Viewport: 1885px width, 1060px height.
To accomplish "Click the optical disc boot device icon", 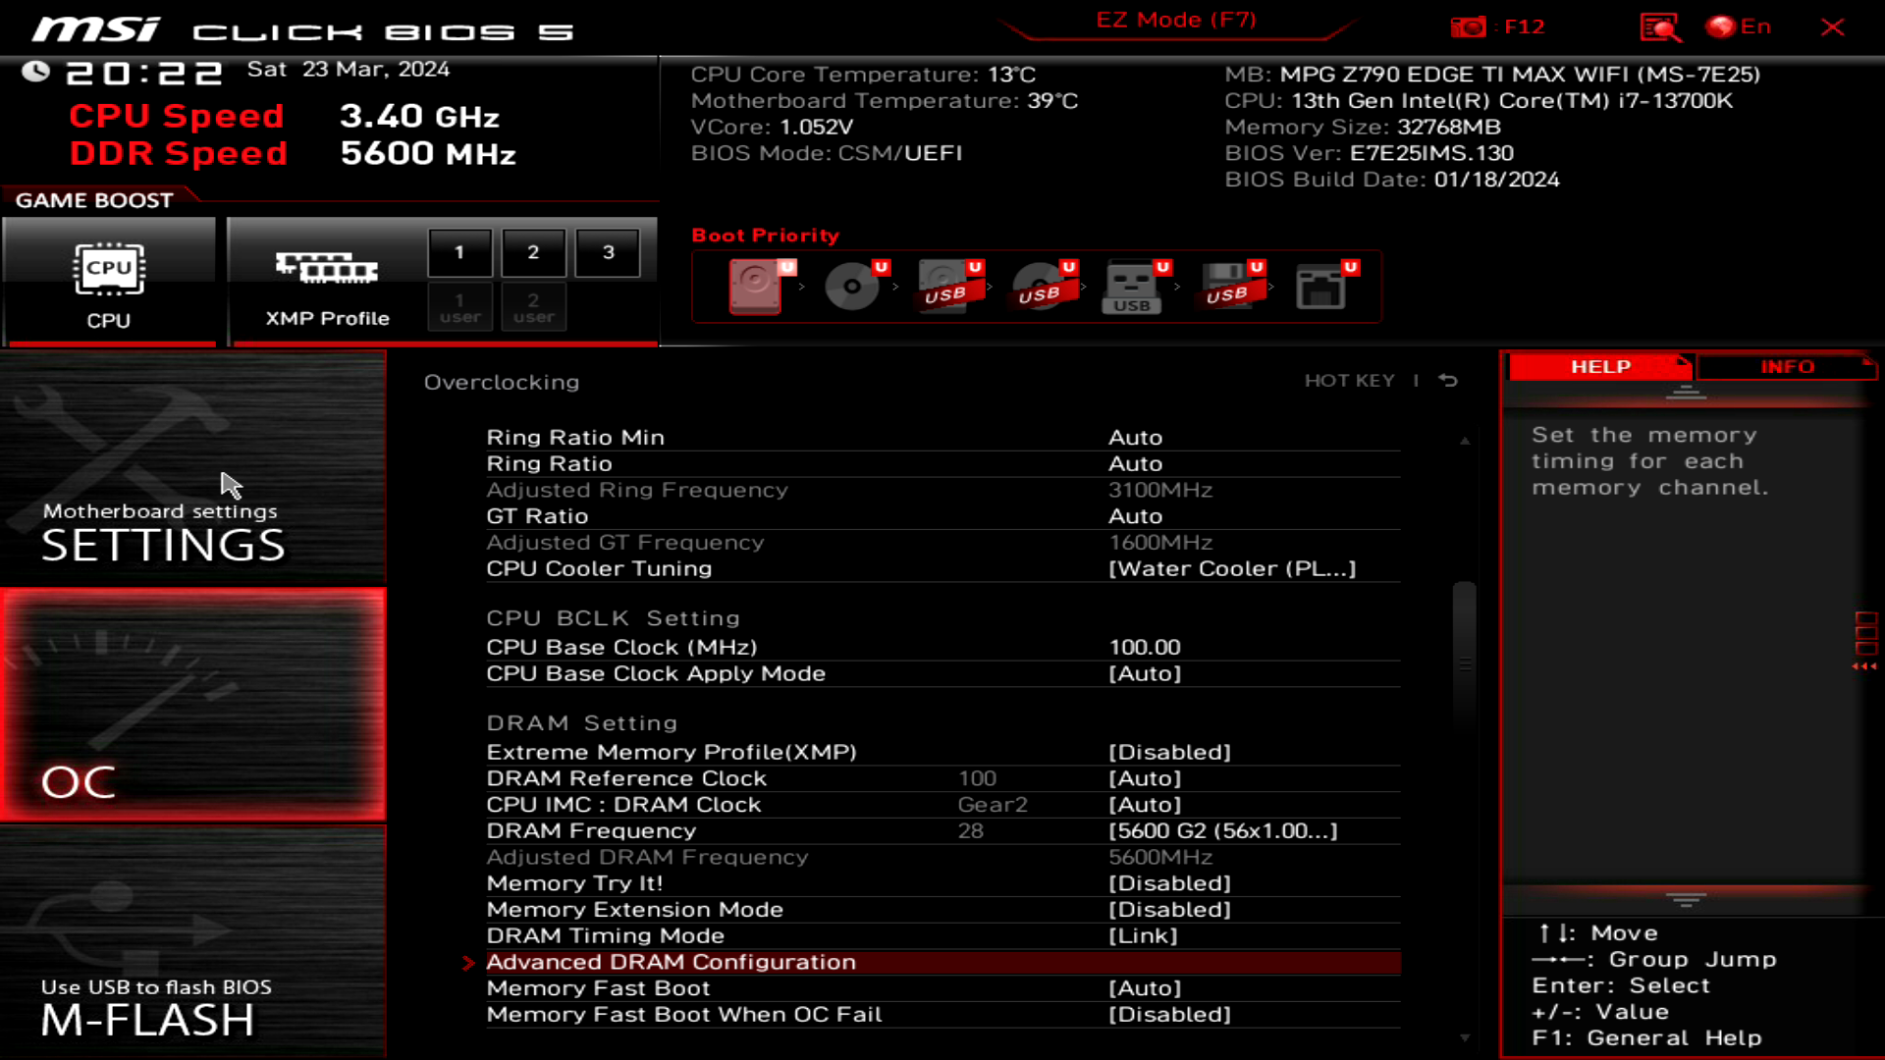I will point(854,286).
